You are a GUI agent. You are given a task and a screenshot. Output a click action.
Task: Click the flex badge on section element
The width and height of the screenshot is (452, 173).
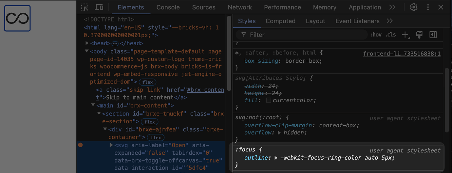(150, 122)
